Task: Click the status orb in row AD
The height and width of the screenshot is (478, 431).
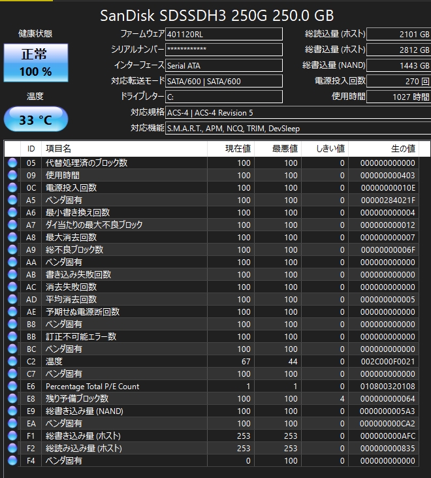Action: tap(12, 299)
